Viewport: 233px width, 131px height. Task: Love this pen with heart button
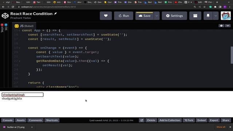point(106,16)
